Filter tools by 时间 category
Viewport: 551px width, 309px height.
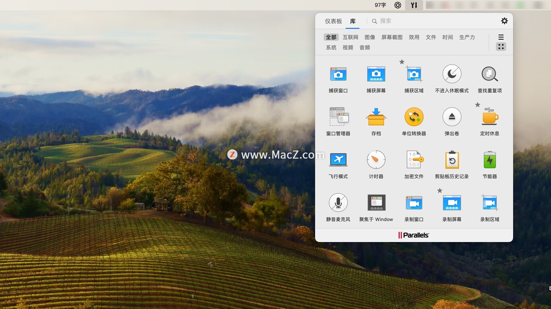click(447, 37)
